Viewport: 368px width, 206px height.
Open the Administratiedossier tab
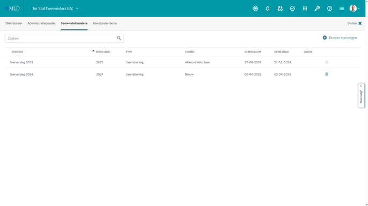[41, 23]
